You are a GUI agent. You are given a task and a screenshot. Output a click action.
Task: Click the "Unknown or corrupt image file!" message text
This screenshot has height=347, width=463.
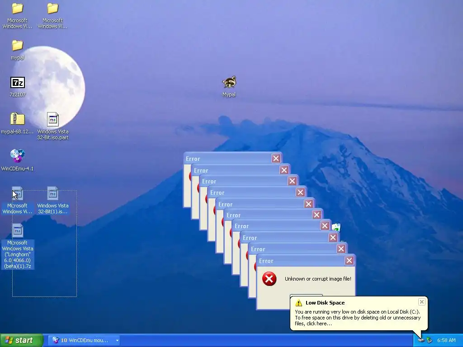tap(318, 279)
